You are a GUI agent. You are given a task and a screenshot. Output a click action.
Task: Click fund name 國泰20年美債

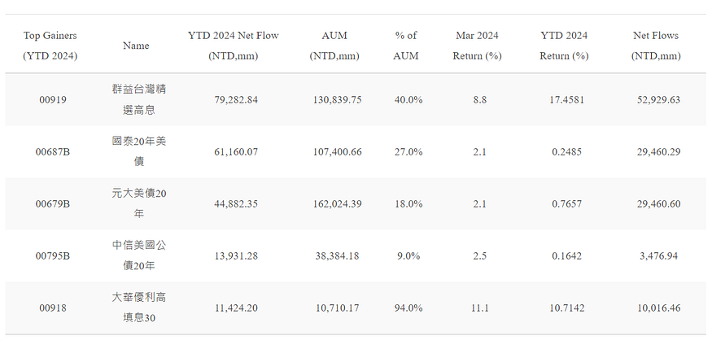[139, 151]
